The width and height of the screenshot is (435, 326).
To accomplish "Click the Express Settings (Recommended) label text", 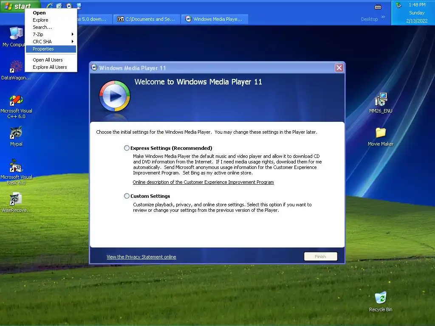I will coord(171,148).
